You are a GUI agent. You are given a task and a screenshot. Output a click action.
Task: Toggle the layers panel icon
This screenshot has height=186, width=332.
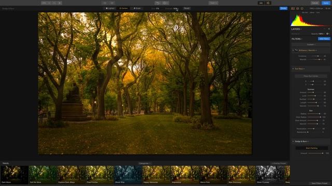point(297,8)
